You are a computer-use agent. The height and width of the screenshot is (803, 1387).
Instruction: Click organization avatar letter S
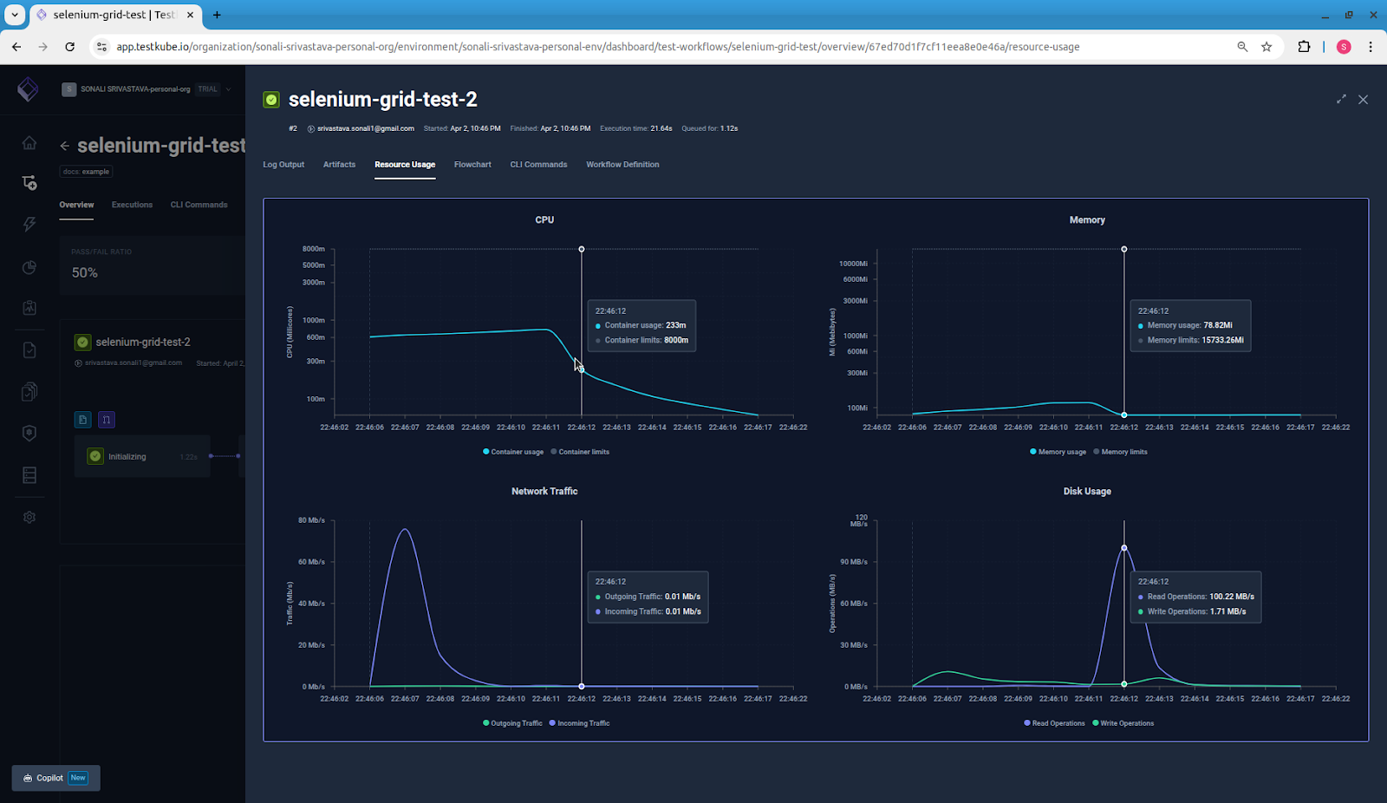68,89
